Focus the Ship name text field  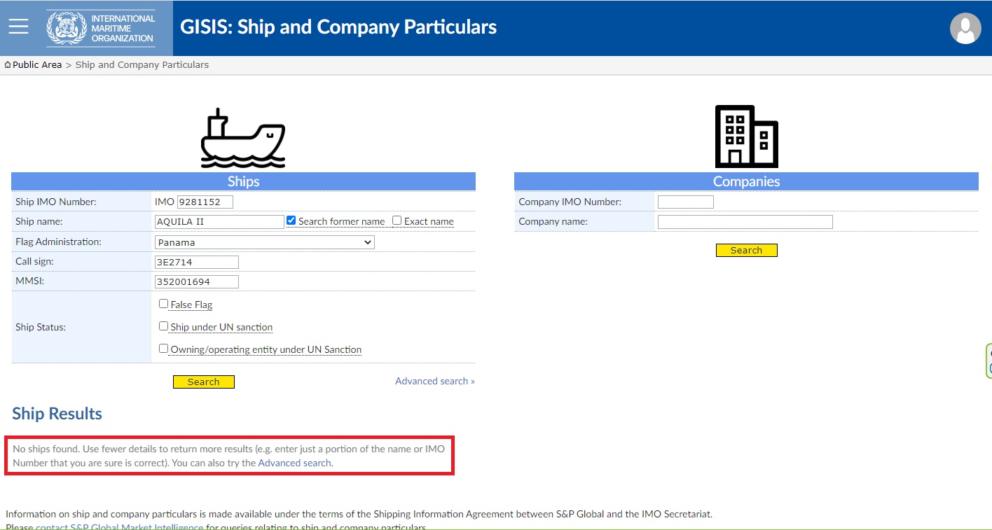tap(219, 221)
